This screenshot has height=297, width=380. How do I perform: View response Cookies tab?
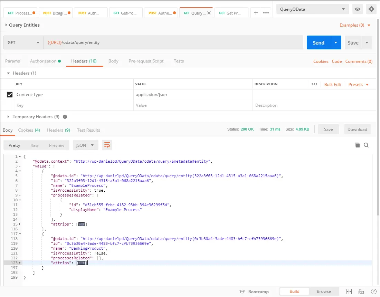pos(29,130)
